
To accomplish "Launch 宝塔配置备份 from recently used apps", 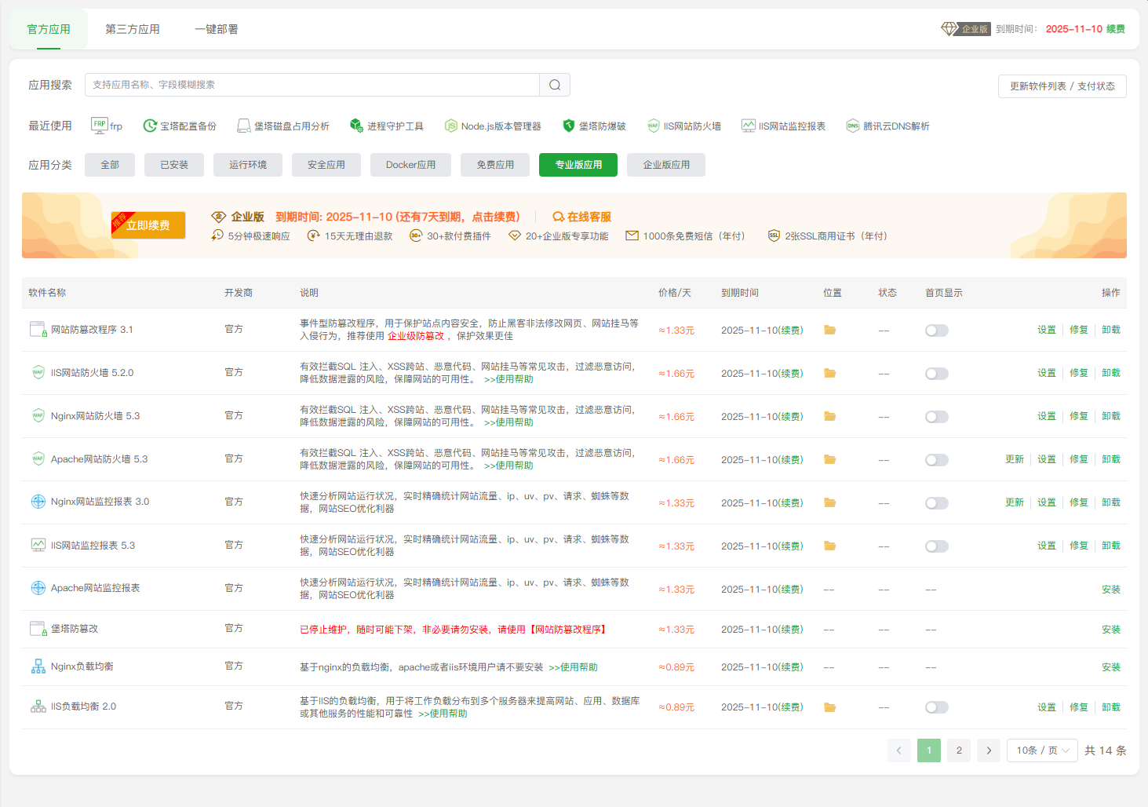I will coord(179,125).
